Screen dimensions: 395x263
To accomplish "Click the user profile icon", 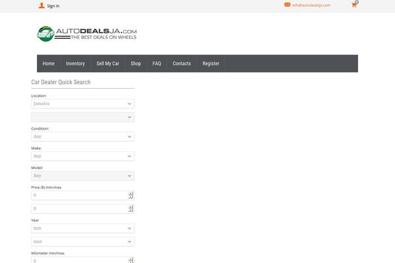I will (x=41, y=5).
